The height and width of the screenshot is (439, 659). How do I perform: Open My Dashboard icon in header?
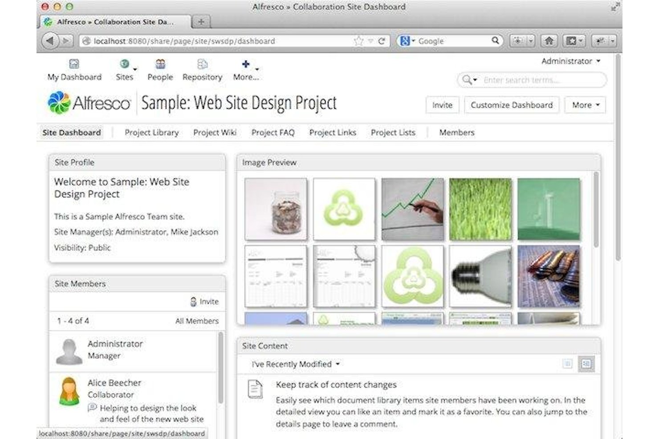(x=74, y=64)
